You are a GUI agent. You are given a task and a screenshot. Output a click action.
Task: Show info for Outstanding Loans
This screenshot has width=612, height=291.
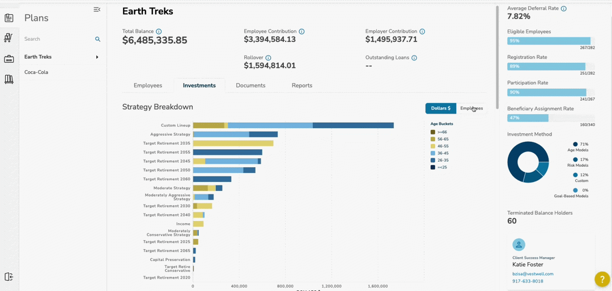[x=414, y=58]
